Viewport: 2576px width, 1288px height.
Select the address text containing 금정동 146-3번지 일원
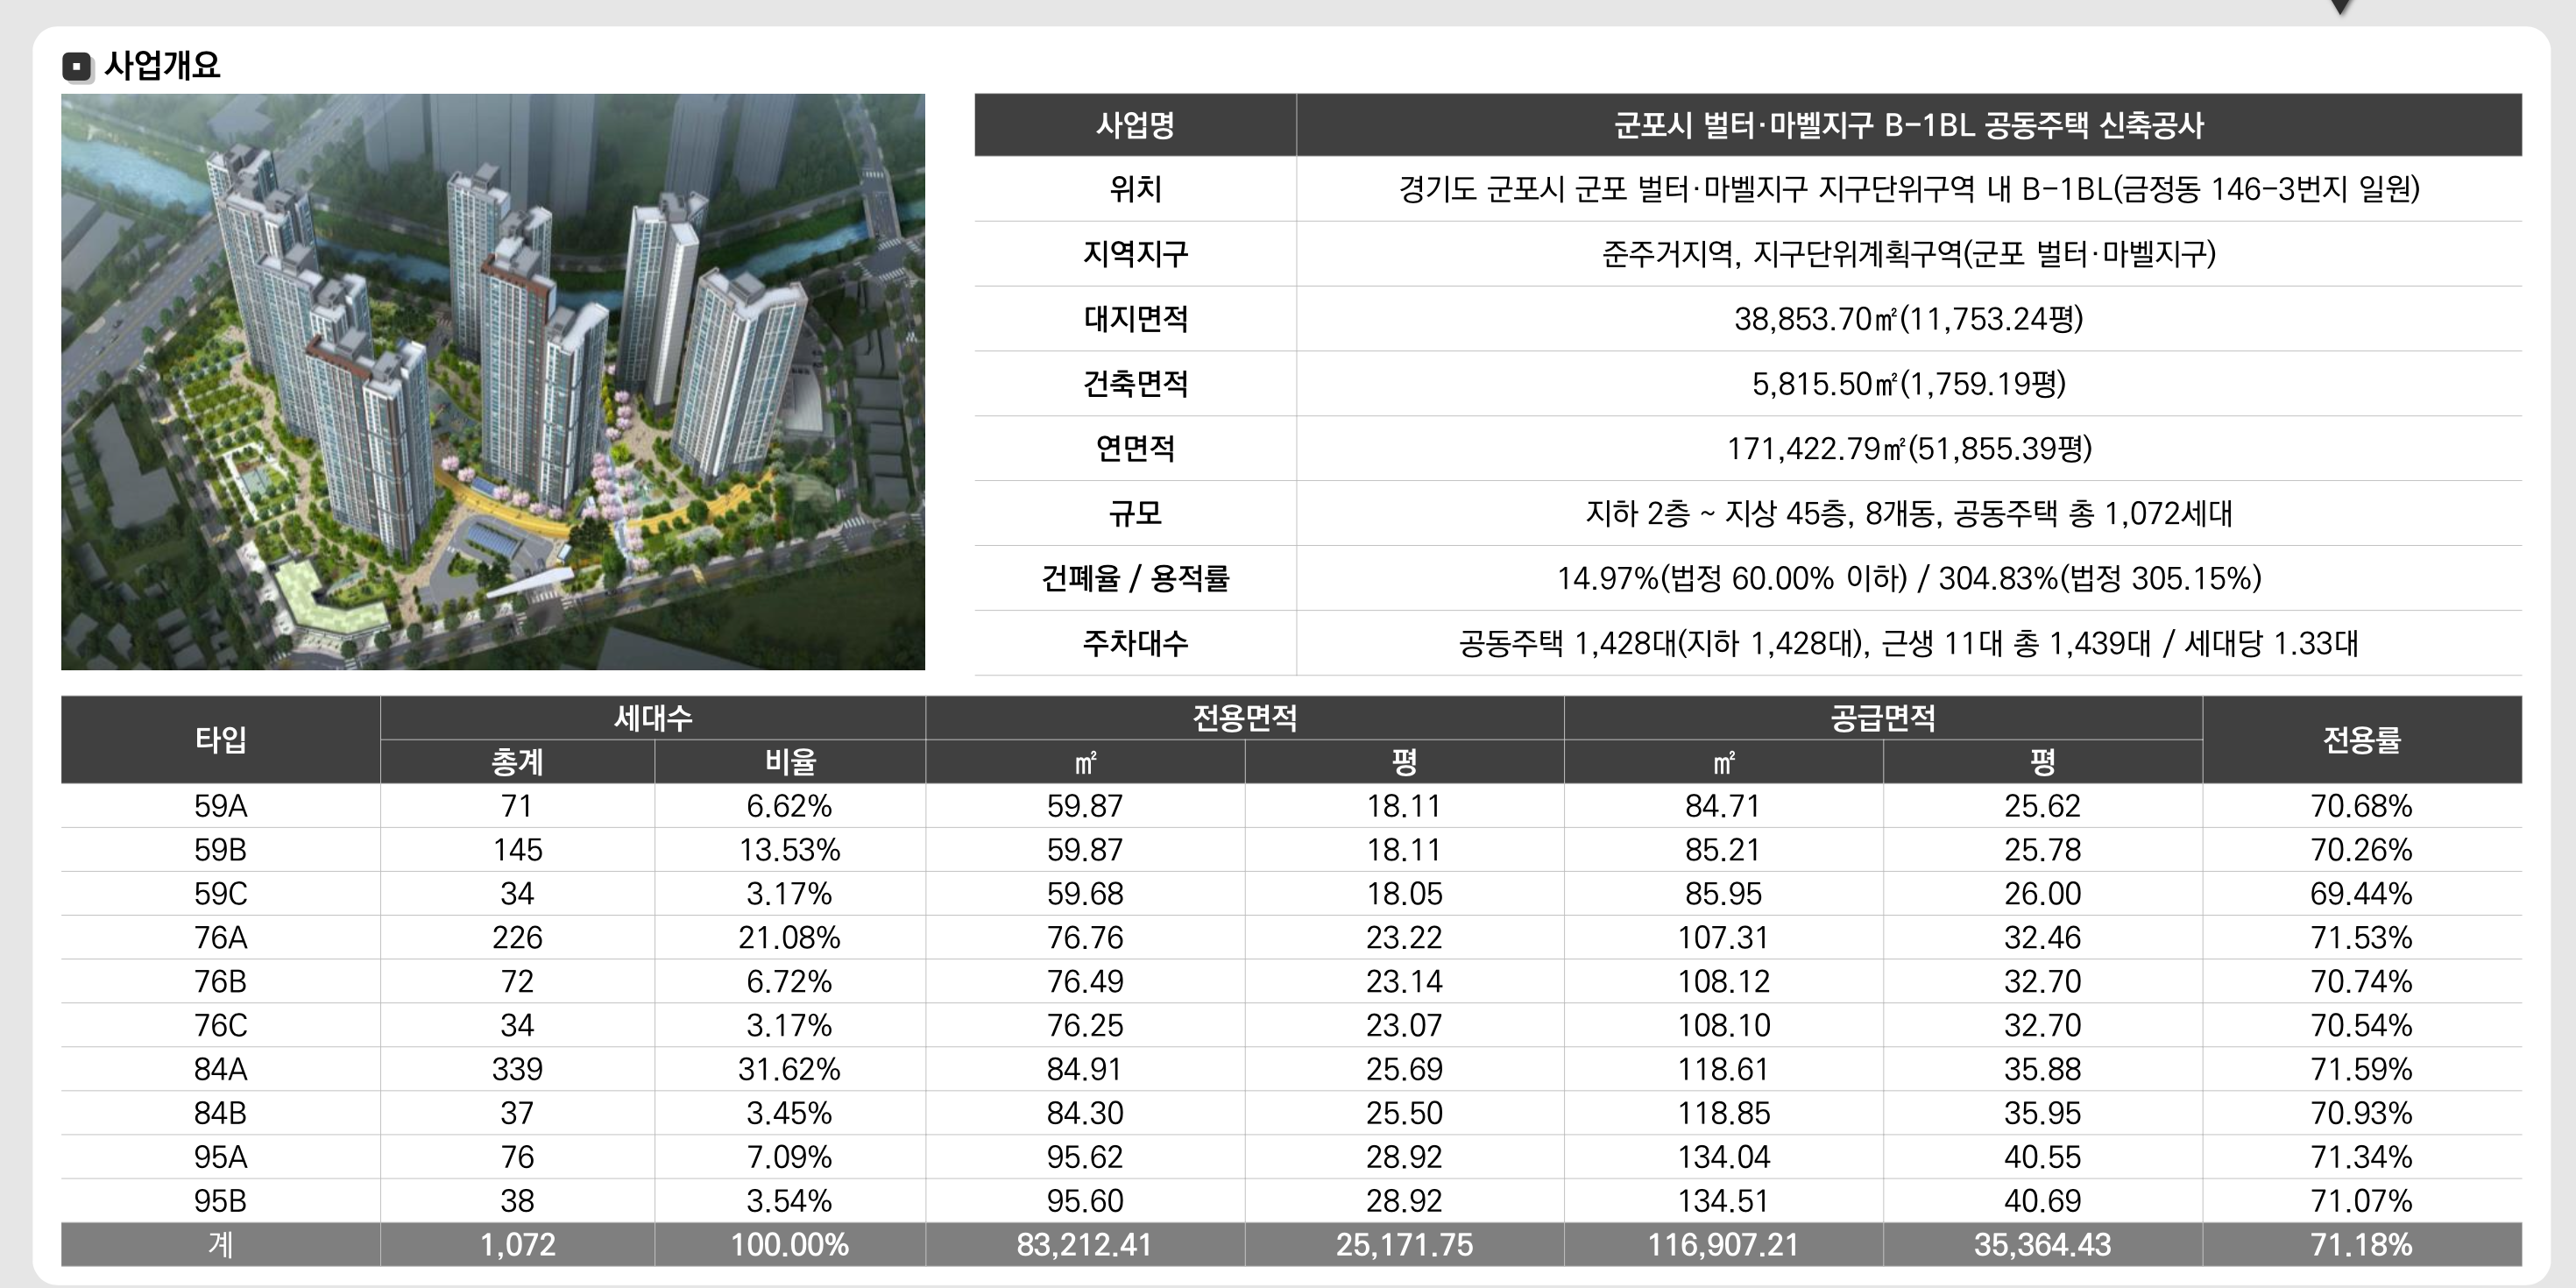coord(1909,189)
